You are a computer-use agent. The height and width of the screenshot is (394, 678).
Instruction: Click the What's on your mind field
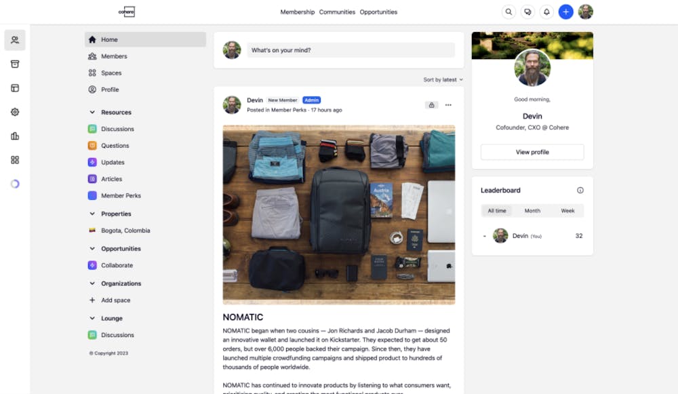point(351,50)
